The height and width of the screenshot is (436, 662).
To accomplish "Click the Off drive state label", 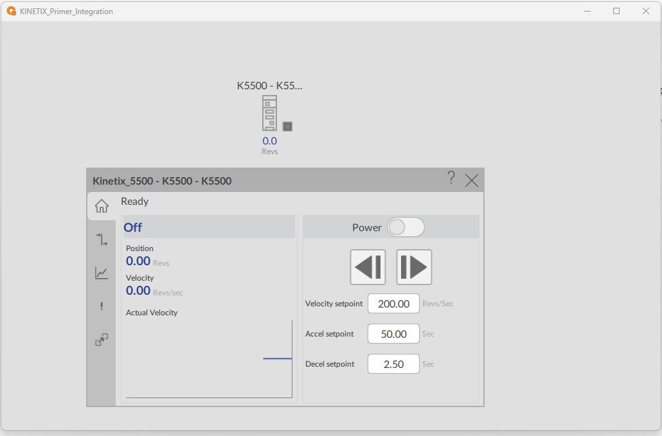I will point(132,227).
